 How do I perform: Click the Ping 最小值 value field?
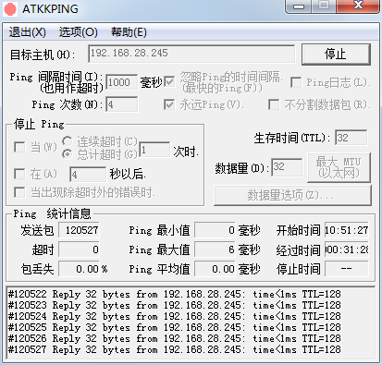[215, 230]
